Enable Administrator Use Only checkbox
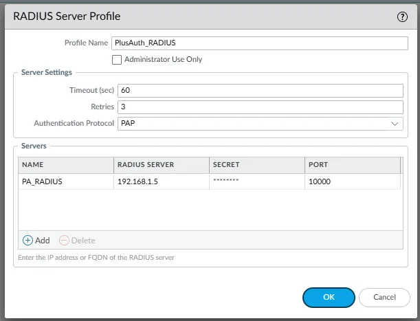The width and height of the screenshot is (420, 321). click(x=117, y=60)
